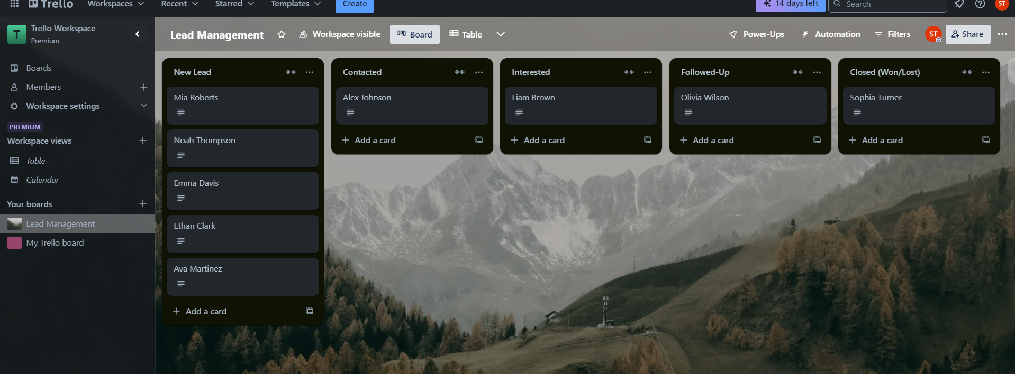Screen dimensions: 1015x374
Task: Expand the Workspaces dropdown
Action: click(116, 4)
